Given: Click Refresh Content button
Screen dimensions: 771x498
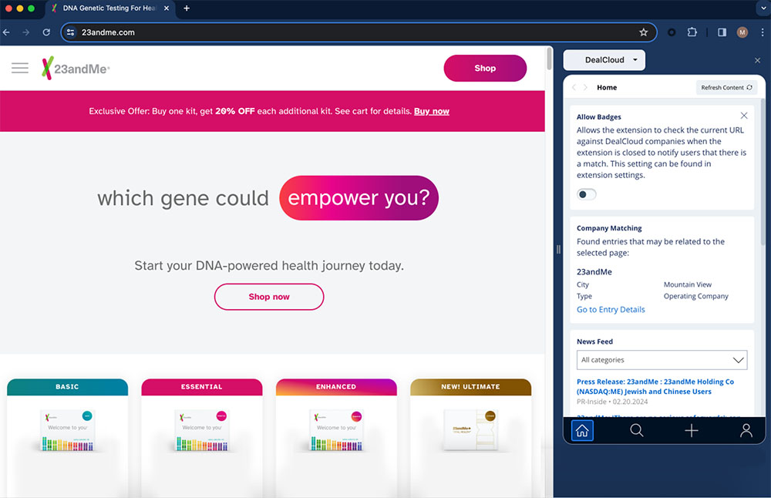Looking at the screenshot, I should pyautogui.click(x=726, y=88).
